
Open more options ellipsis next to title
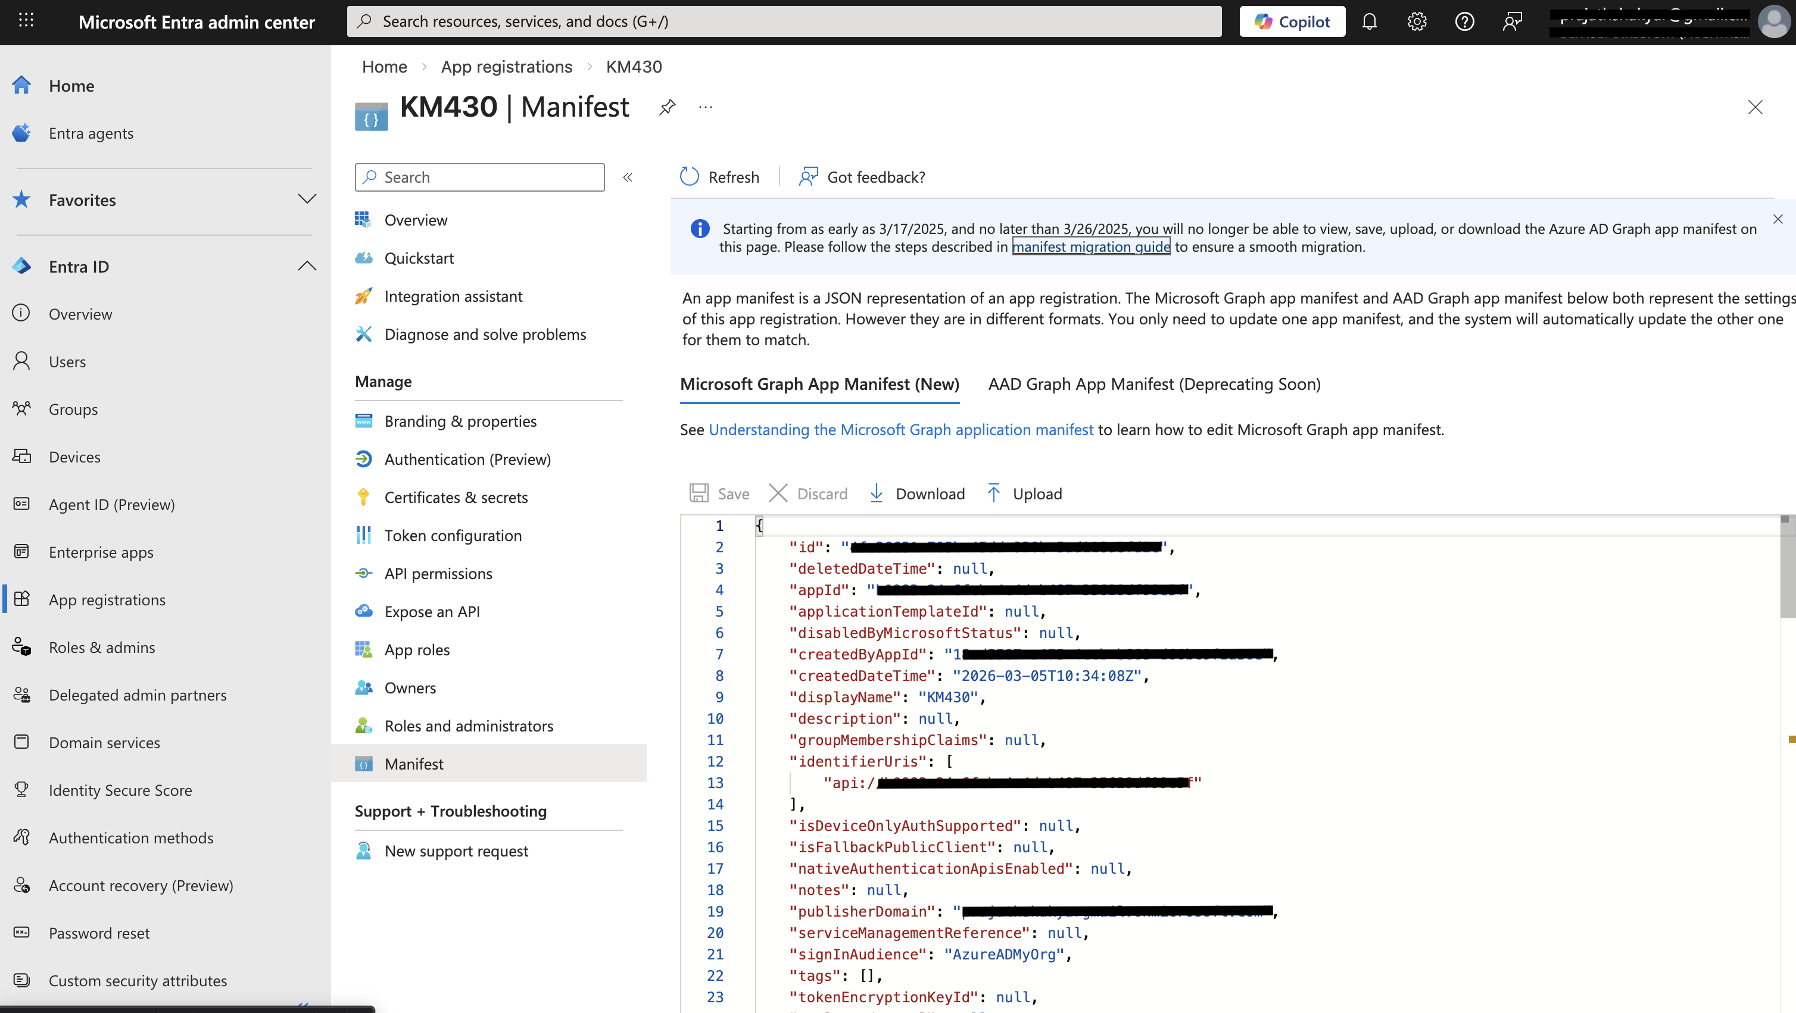[x=706, y=107]
